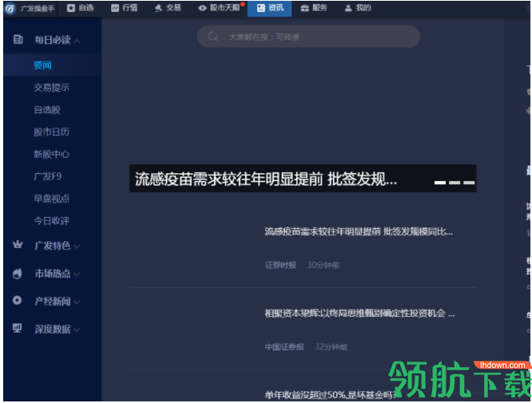Open the banner headline 流感疫苗需求较往年明显提前
The image size is (532, 403).
(x=266, y=179)
